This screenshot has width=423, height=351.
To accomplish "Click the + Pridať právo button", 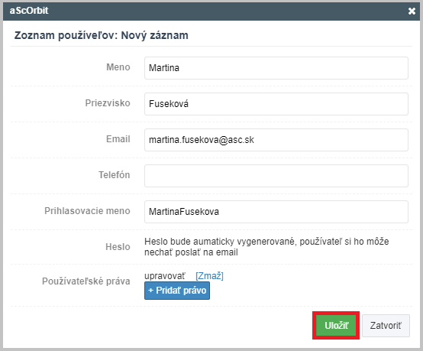I will click(177, 291).
